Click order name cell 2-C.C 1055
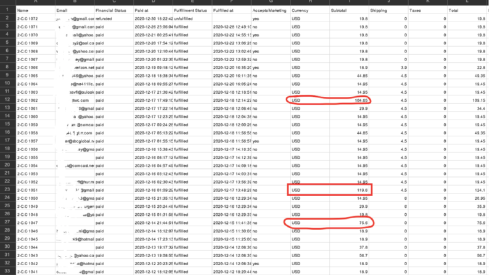489x275 pixels. (36, 157)
